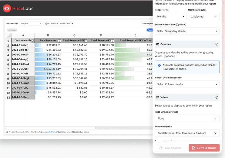Click the $ 22,889.51 revenue cell
225x158 pixels.
point(48,45)
